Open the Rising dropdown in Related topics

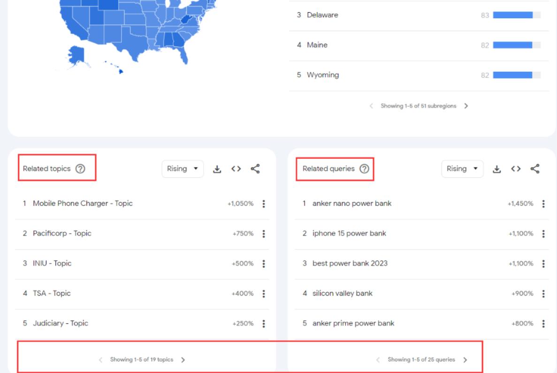click(x=183, y=168)
